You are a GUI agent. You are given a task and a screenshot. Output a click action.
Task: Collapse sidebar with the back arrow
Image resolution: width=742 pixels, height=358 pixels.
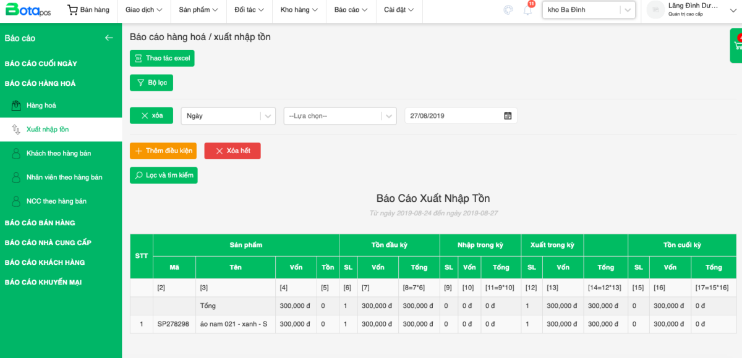(x=109, y=38)
